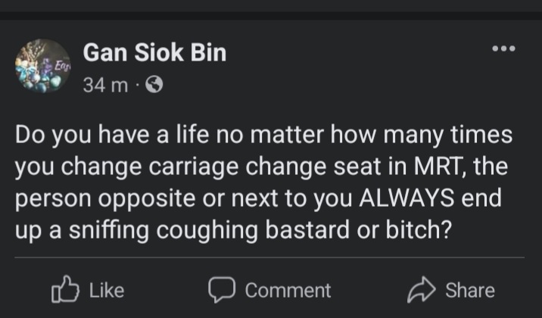
Task: Tap the speech bubble Comment icon
Action: pos(222,290)
